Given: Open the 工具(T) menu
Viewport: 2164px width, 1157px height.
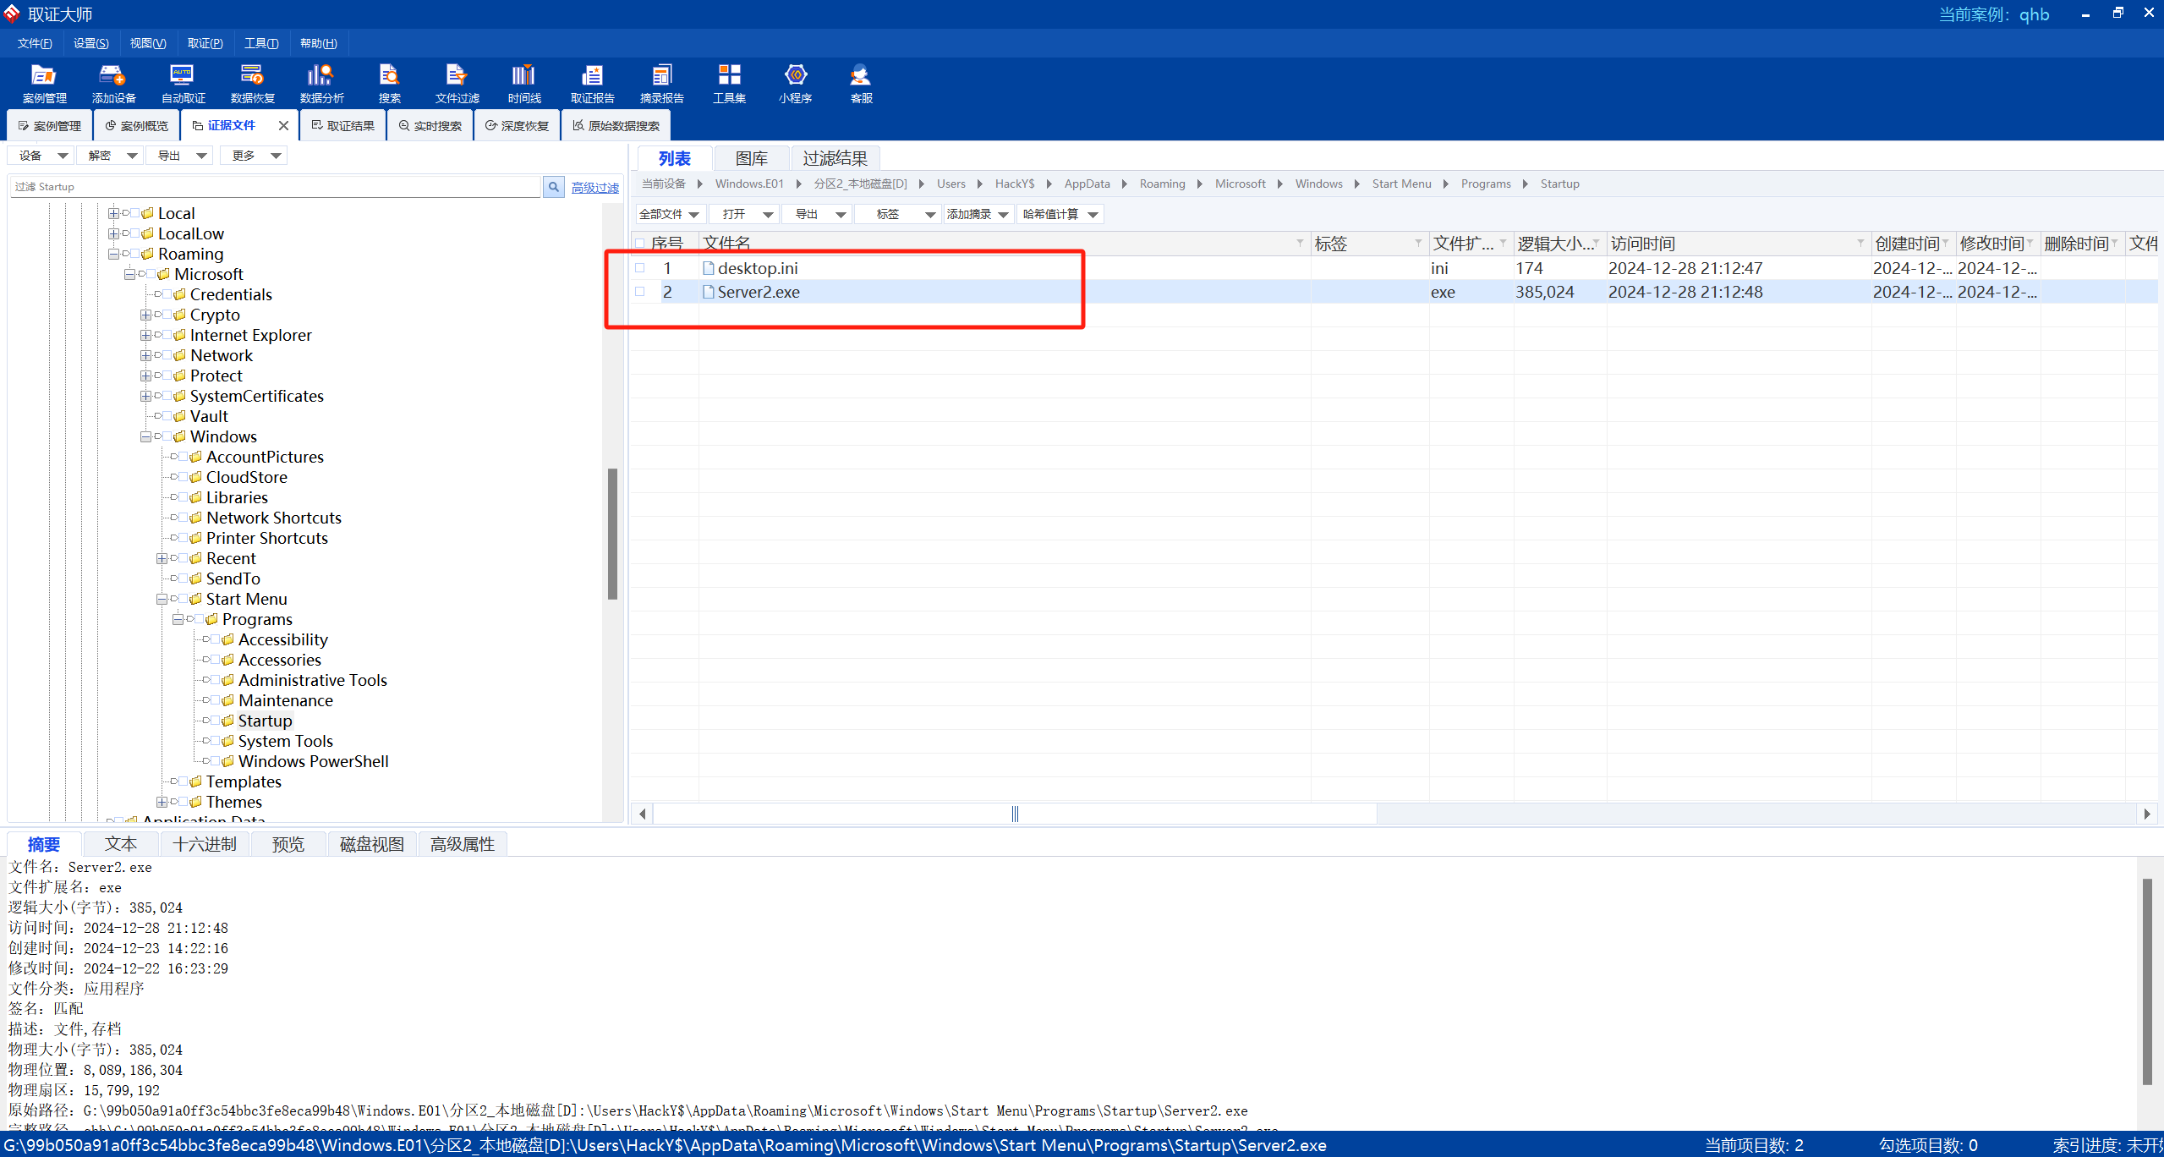Looking at the screenshot, I should [x=260, y=43].
